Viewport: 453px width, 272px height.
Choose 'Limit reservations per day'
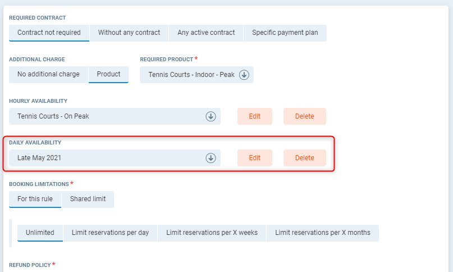tap(110, 233)
